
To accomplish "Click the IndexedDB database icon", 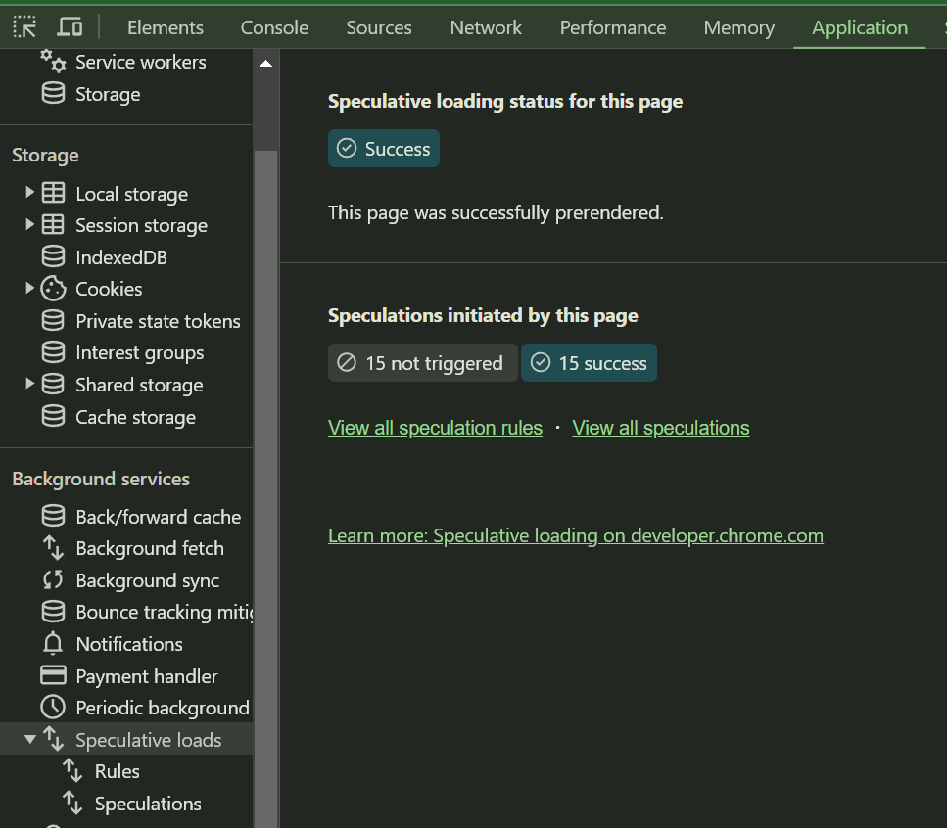I will [x=53, y=257].
